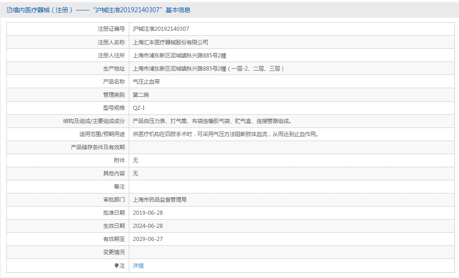Viewport: 459px width, 278px height.
Task: Click the 生效日期 label
Action: (114, 226)
